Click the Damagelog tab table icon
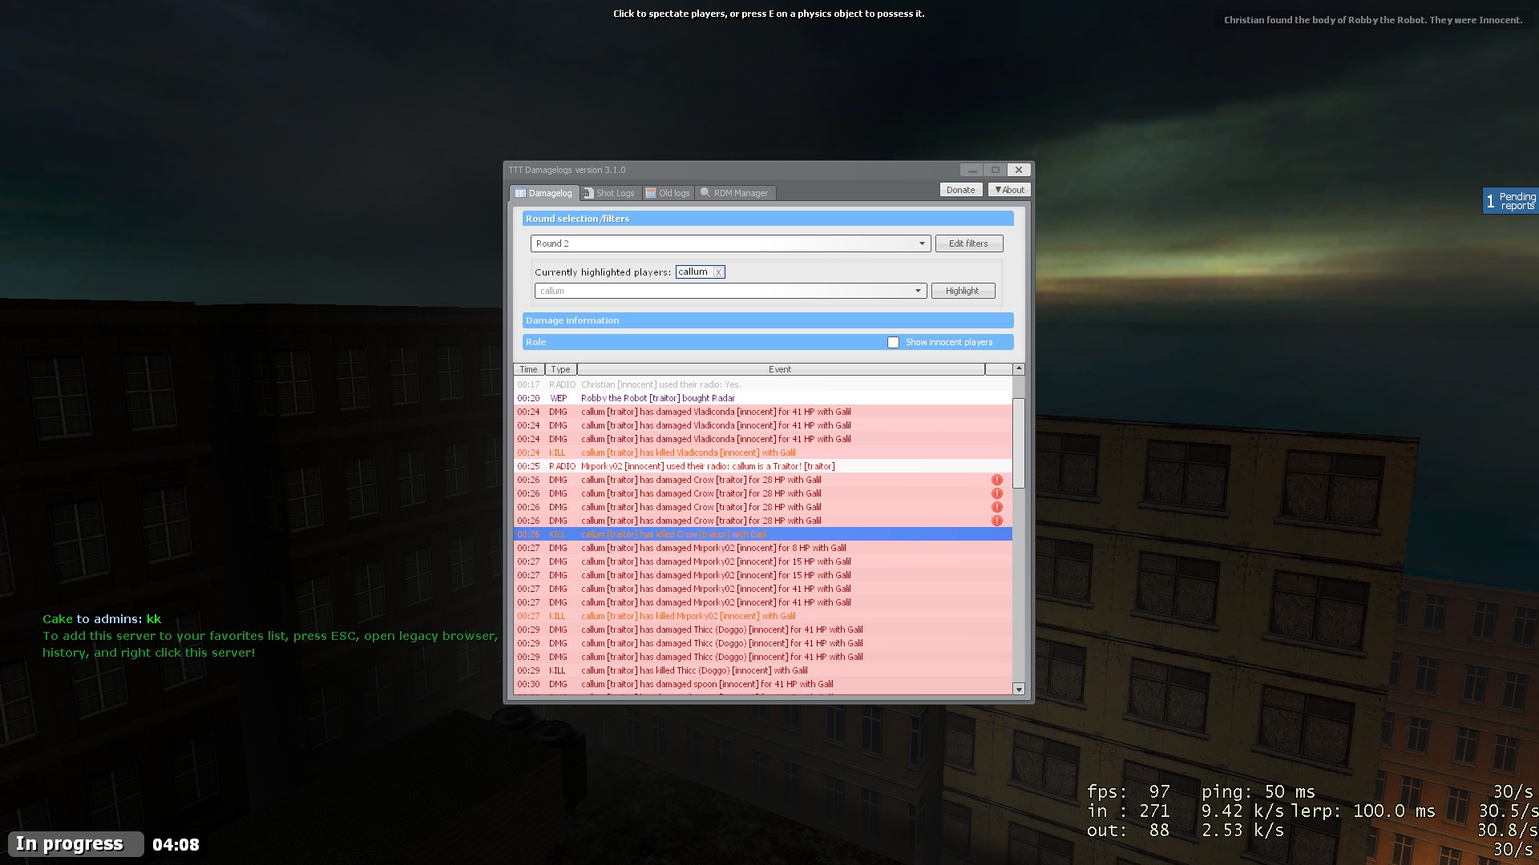Viewport: 1539px width, 865px height. coord(520,193)
